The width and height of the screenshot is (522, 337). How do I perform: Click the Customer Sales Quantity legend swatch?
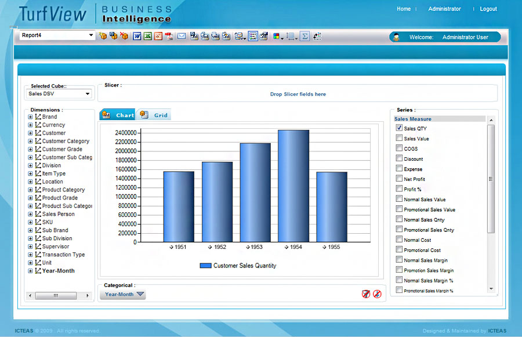pyautogui.click(x=205, y=266)
